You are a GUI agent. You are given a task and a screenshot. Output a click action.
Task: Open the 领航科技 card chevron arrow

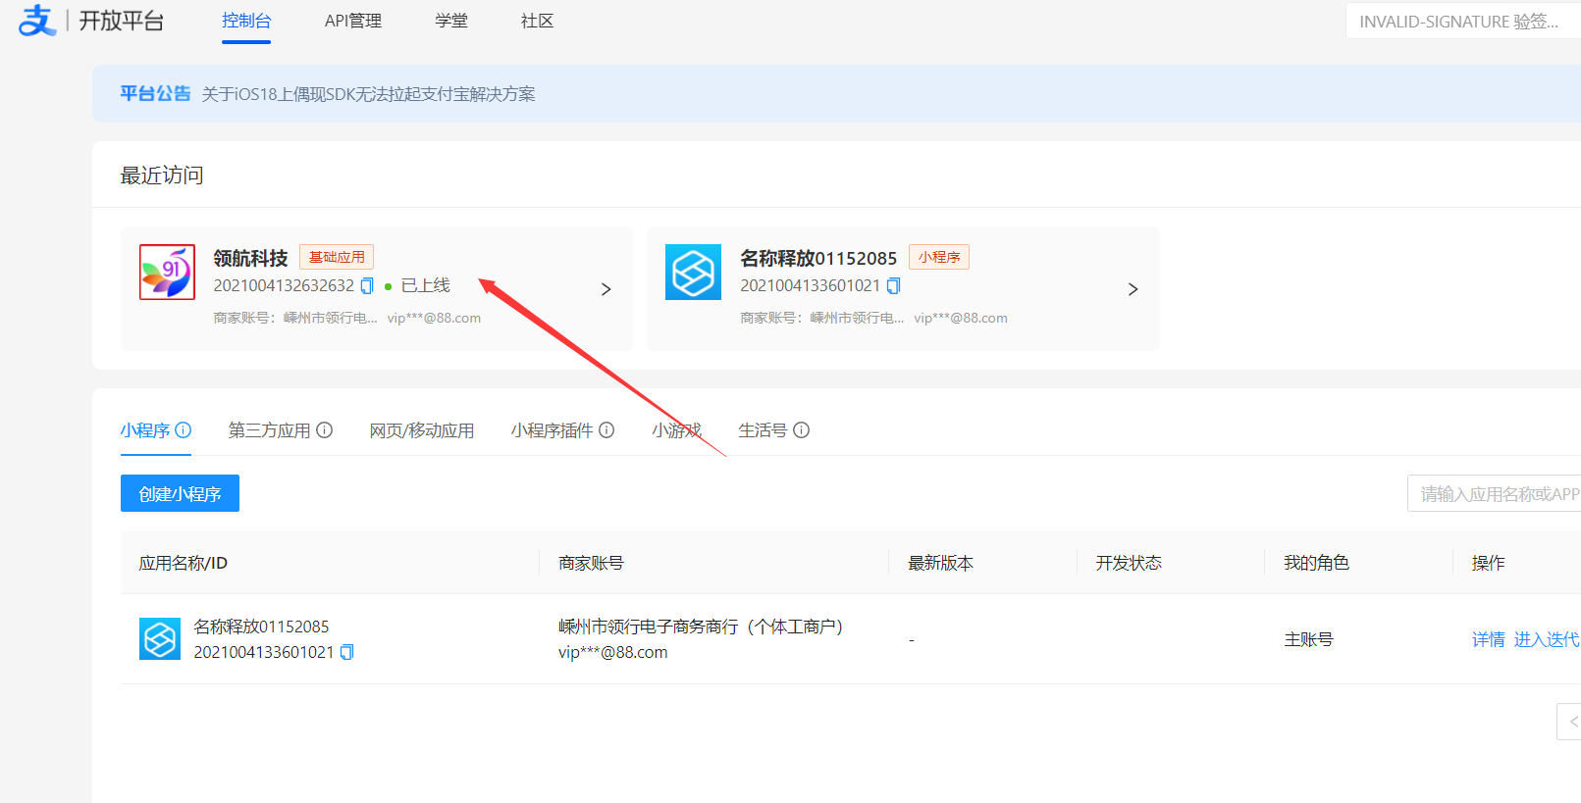[606, 289]
